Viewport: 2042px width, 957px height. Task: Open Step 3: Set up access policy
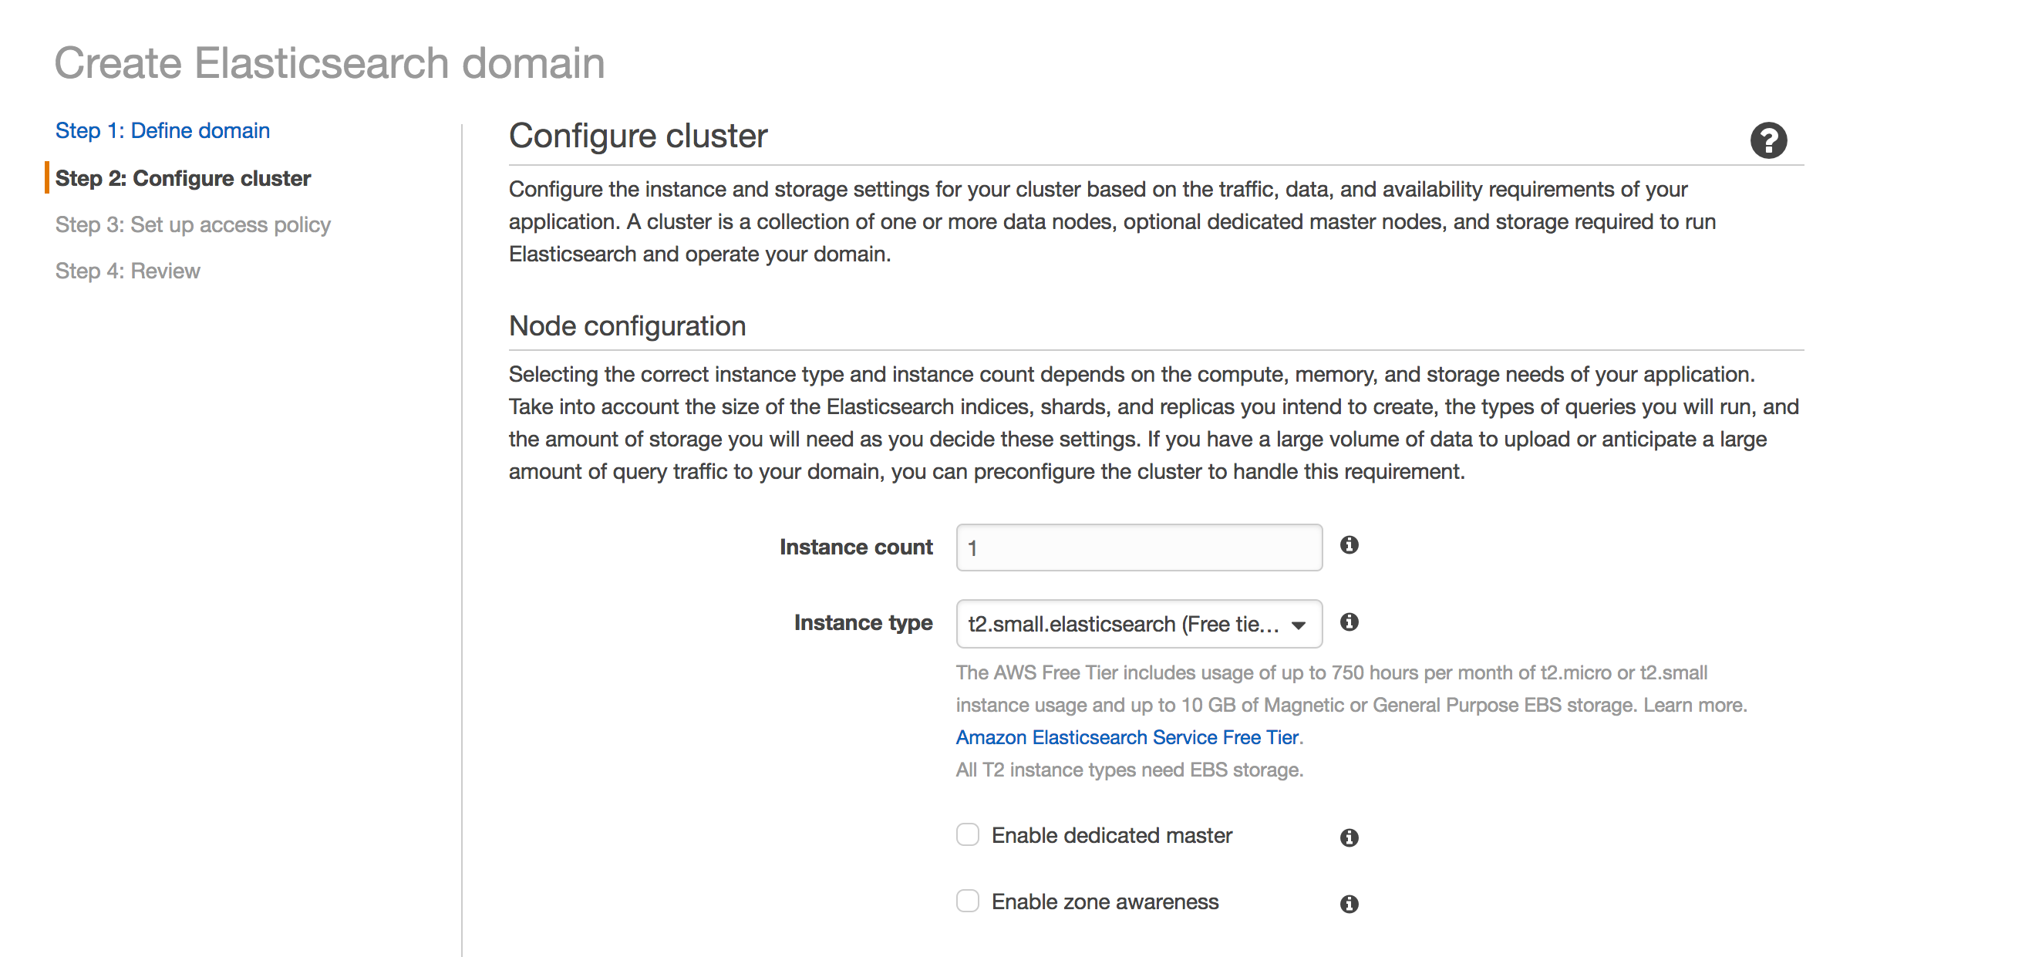194,224
